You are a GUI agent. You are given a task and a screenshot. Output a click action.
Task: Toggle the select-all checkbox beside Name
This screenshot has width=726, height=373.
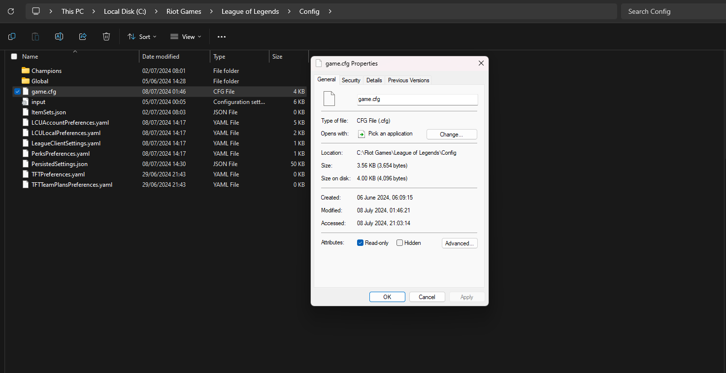click(x=14, y=57)
